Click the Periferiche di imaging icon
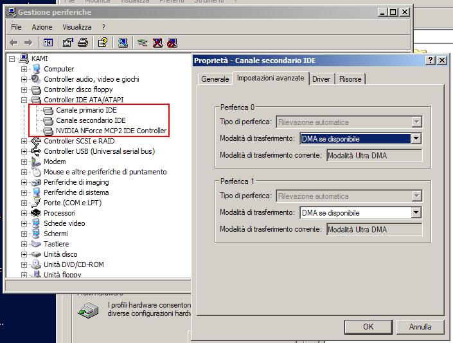The height and width of the screenshot is (343, 453). coord(36,182)
